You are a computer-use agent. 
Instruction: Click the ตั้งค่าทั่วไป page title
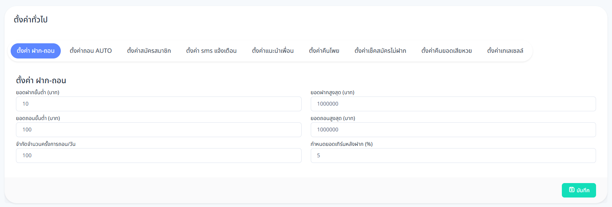31,20
